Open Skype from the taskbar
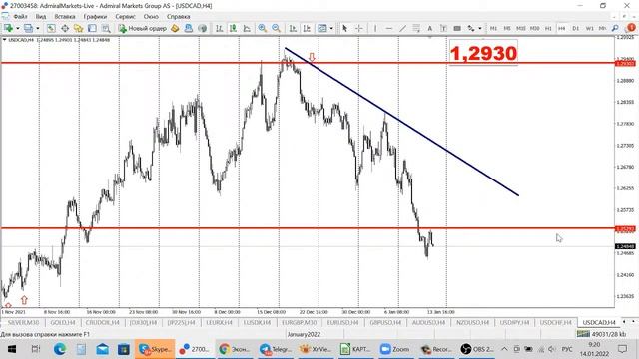This screenshot has height=359, width=639. tap(155, 349)
